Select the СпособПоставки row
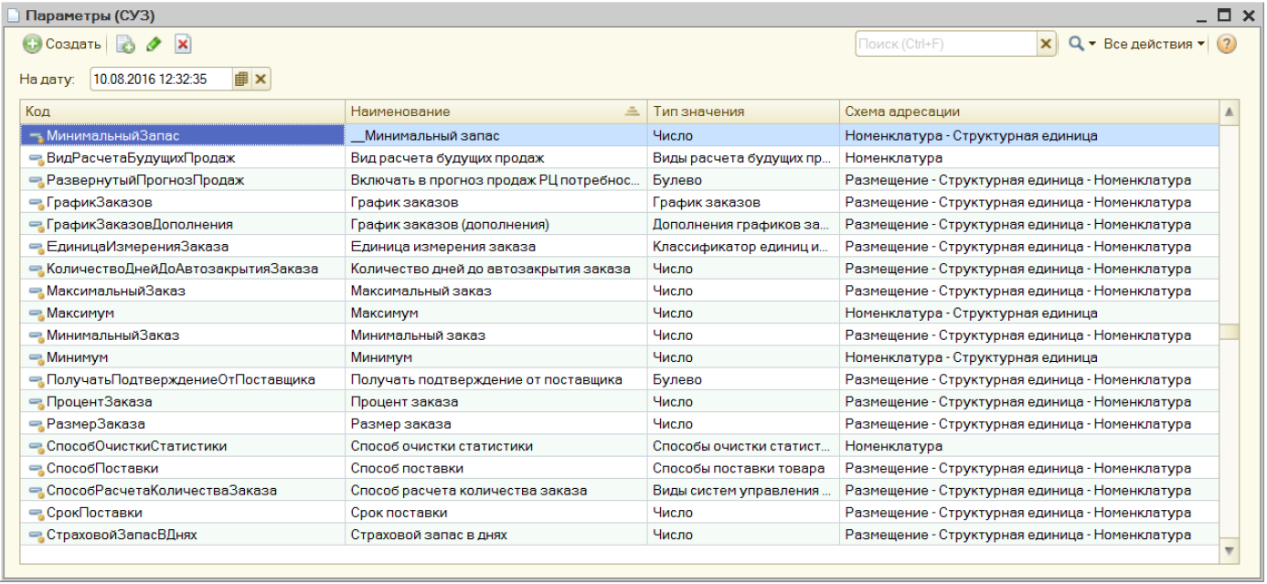 183,469
